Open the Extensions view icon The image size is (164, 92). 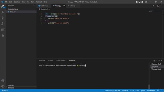point(3,30)
